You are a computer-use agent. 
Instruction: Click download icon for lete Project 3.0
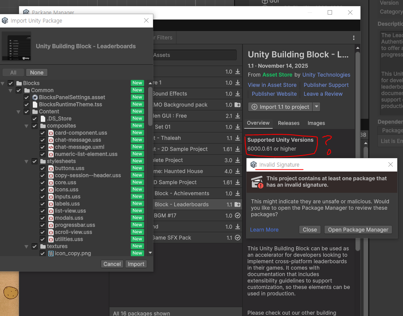pos(238,160)
